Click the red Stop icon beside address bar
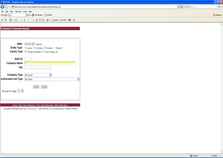 pos(189,7)
